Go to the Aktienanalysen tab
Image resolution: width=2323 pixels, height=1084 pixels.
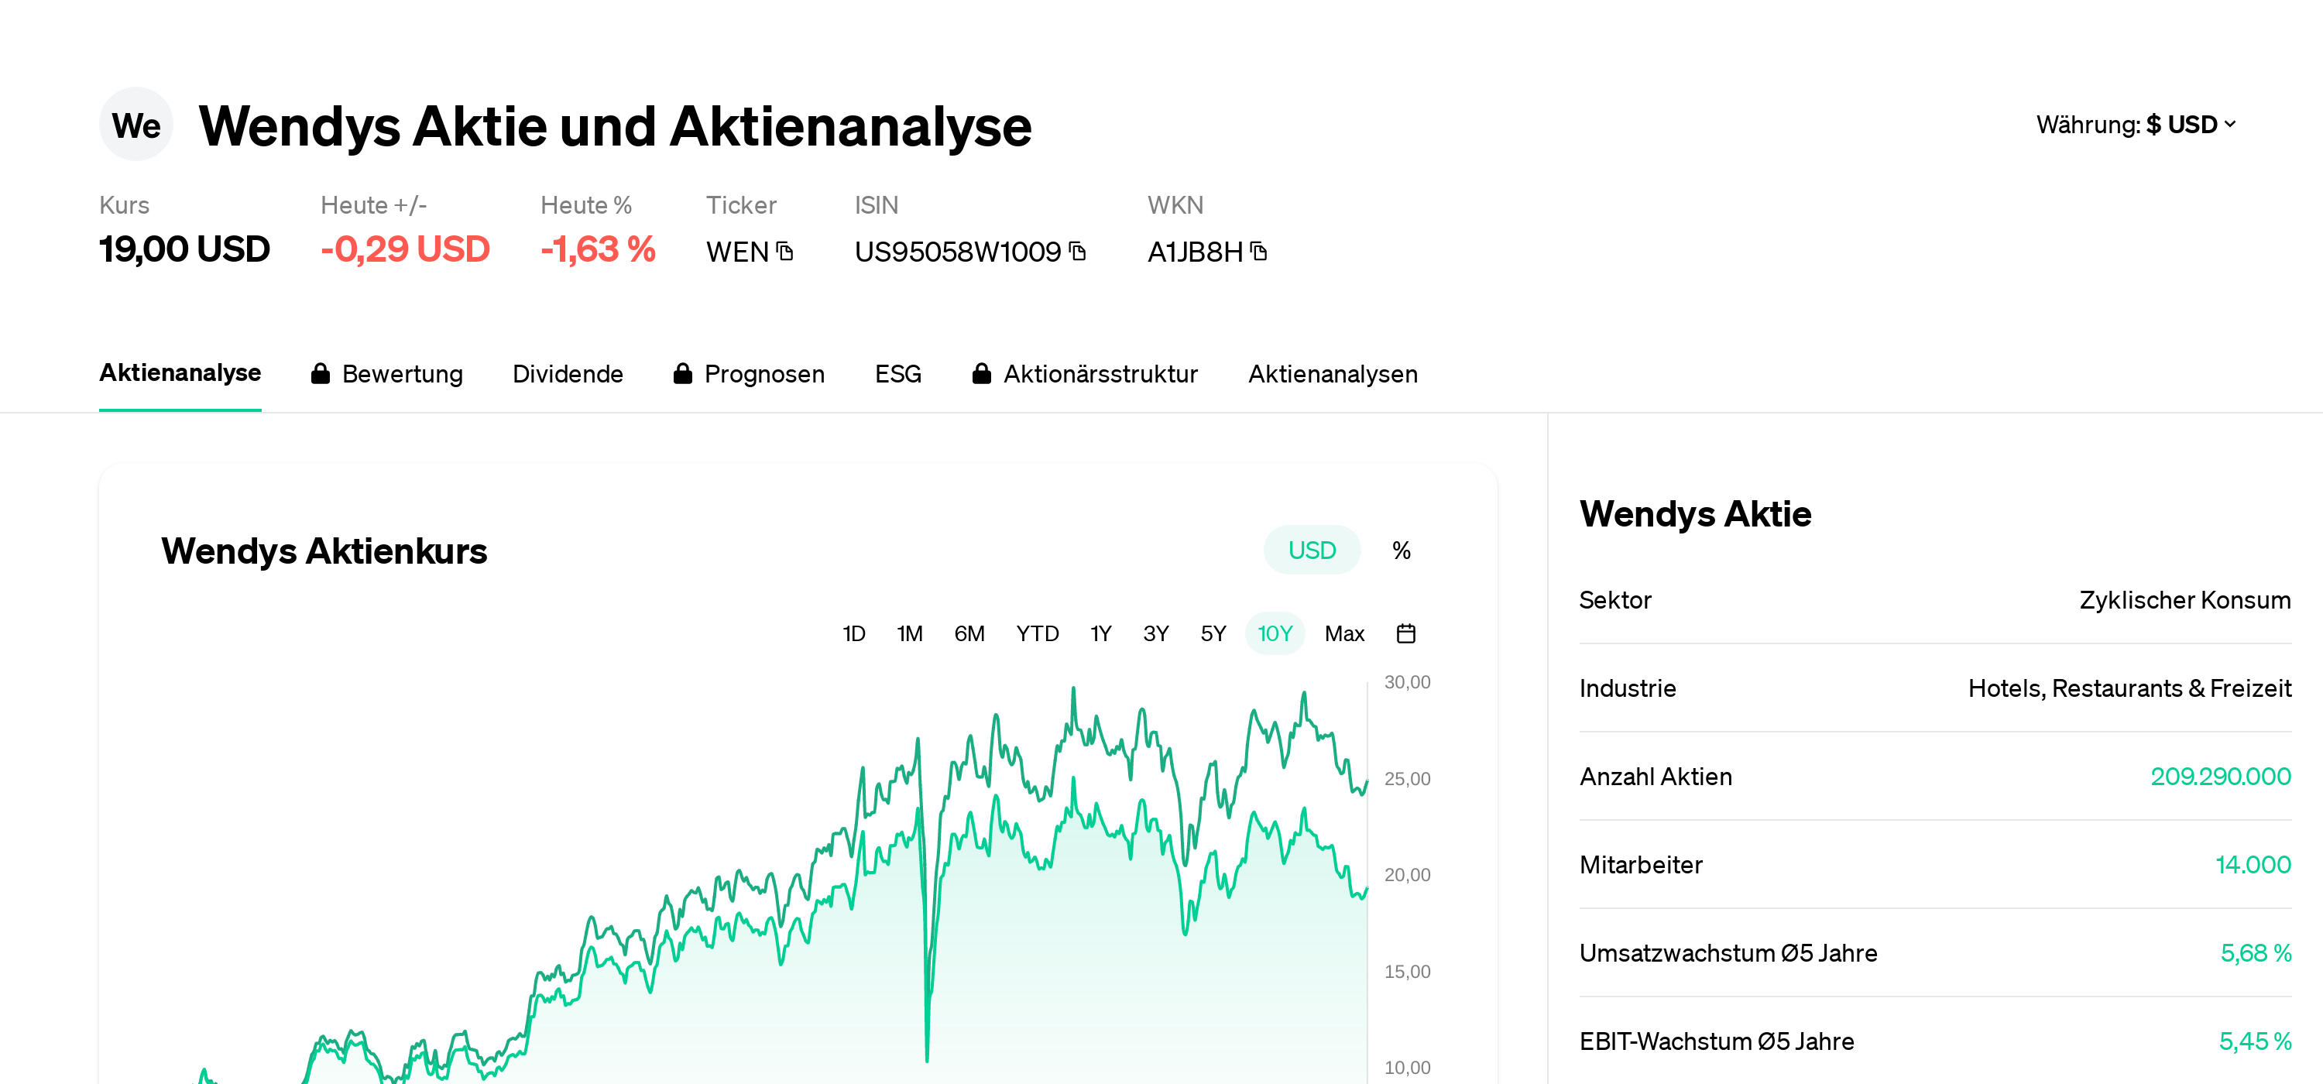[x=1333, y=373]
